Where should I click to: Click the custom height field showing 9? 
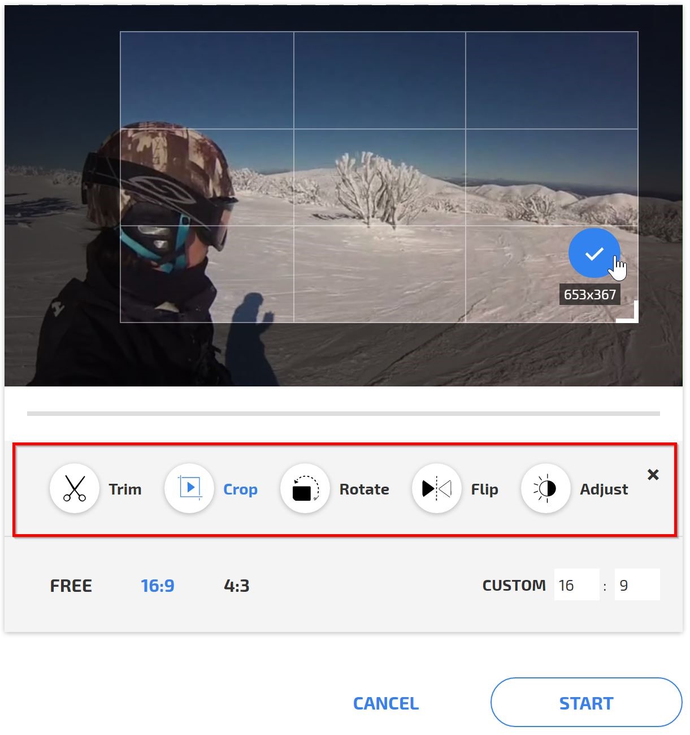pyautogui.click(x=636, y=585)
